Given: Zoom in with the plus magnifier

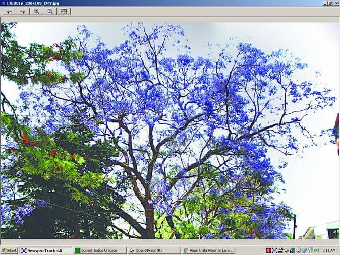Looking at the screenshot, I should [37, 11].
